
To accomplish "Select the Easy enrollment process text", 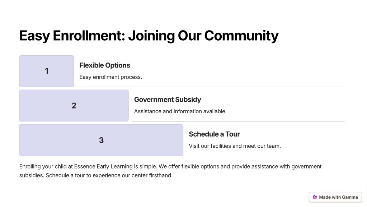I will coord(111,77).
